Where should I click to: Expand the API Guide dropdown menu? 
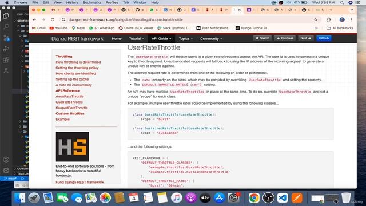pyautogui.click(x=161, y=39)
